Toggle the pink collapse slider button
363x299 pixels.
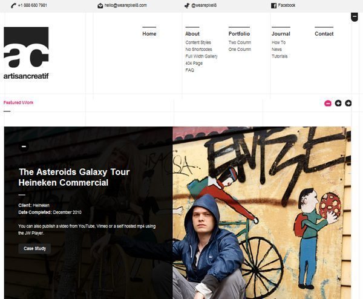pos(328,103)
